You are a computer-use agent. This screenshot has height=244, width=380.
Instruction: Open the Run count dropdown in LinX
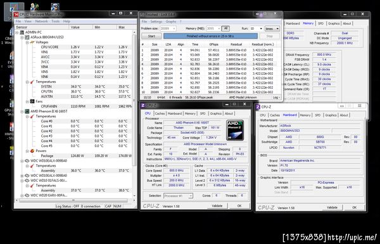point(261,29)
